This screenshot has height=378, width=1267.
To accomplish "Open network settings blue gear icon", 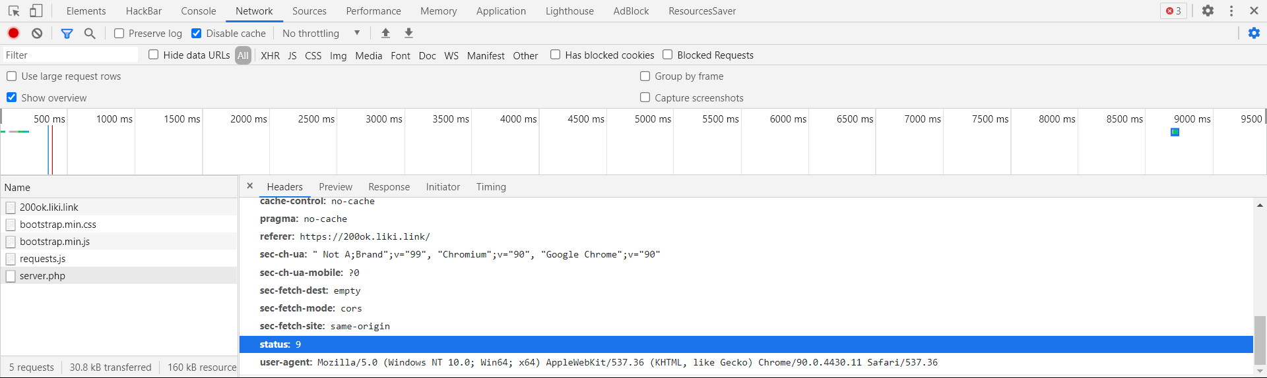I will pyautogui.click(x=1254, y=33).
